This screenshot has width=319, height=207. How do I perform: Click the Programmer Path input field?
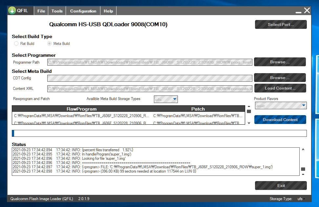coord(150,62)
